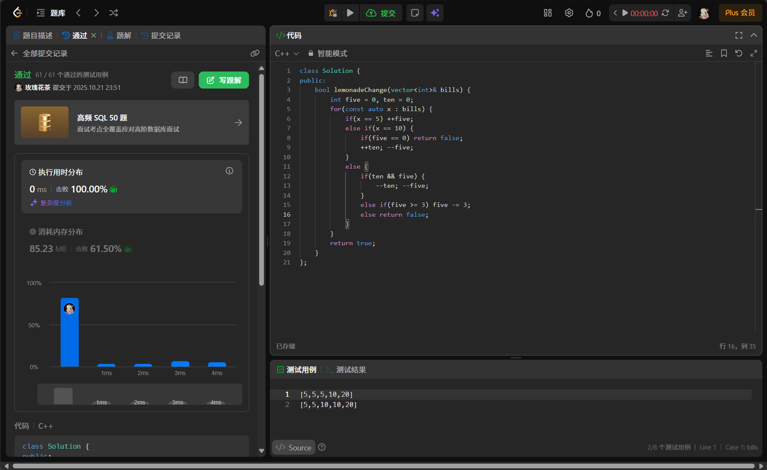767x470 pixels.
Task: Collapse the timer panel chevron
Action: [615, 13]
